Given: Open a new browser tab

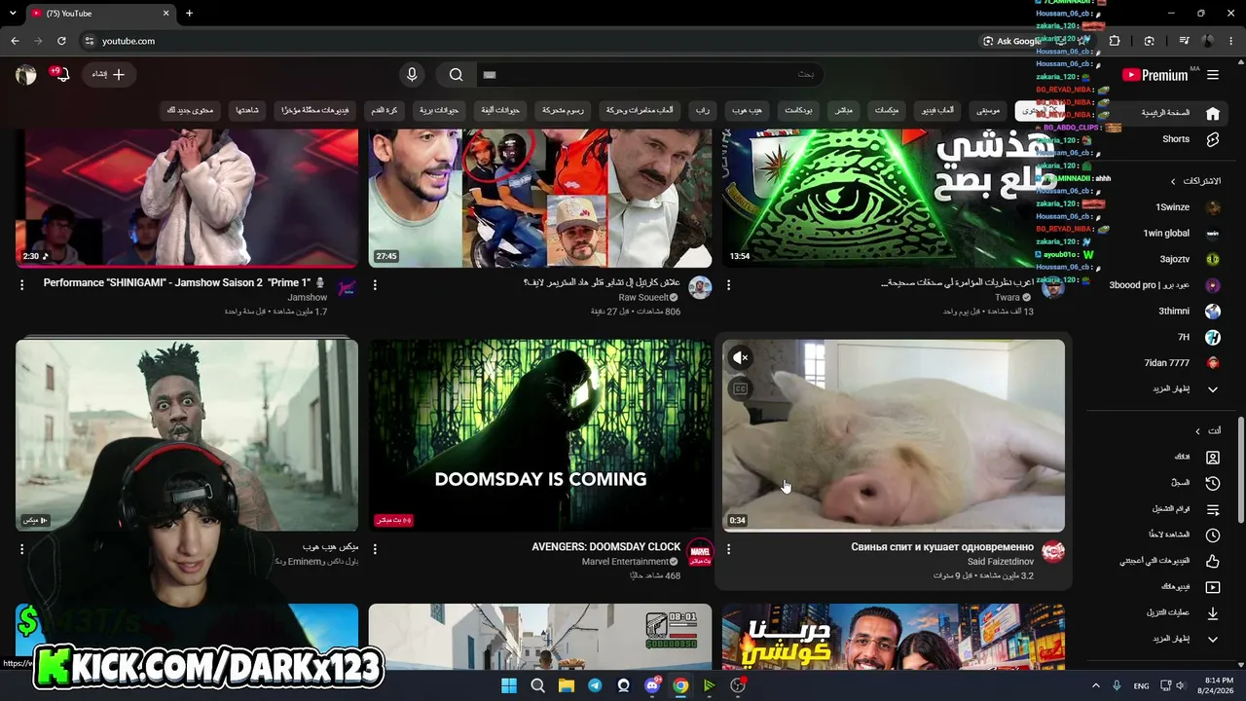Looking at the screenshot, I should coord(189,14).
